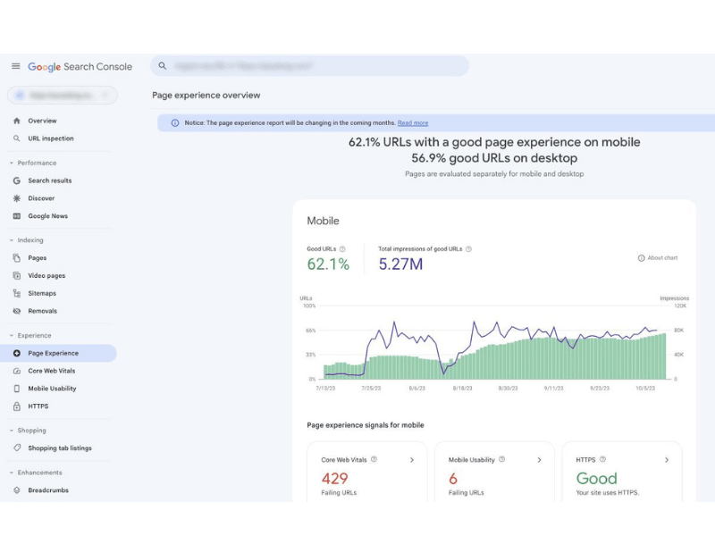Click the Overview home icon

tap(17, 121)
